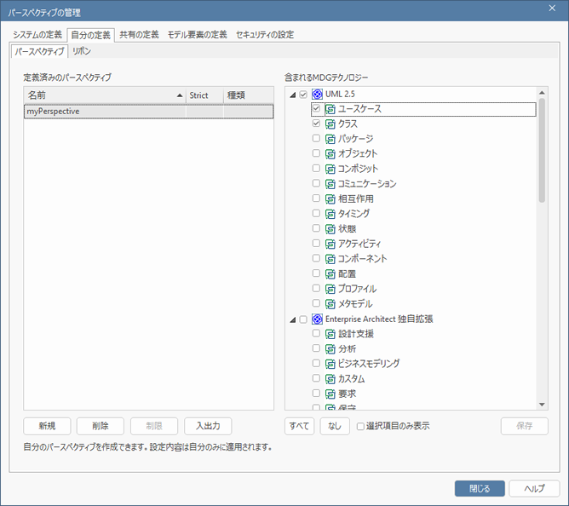Select the ビジネスモデリング tree row label
This screenshot has height=506, width=569.
[369, 364]
